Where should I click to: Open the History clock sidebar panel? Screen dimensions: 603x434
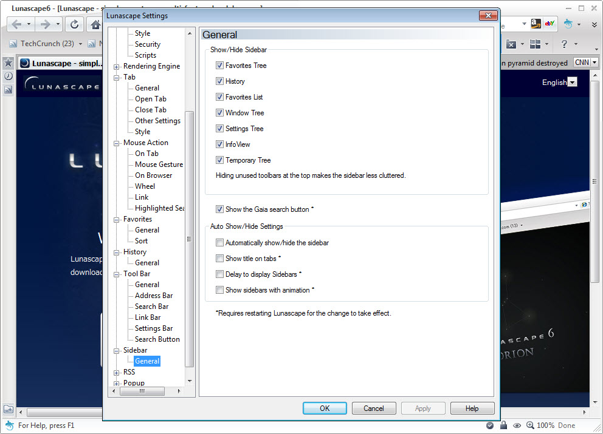click(x=8, y=76)
